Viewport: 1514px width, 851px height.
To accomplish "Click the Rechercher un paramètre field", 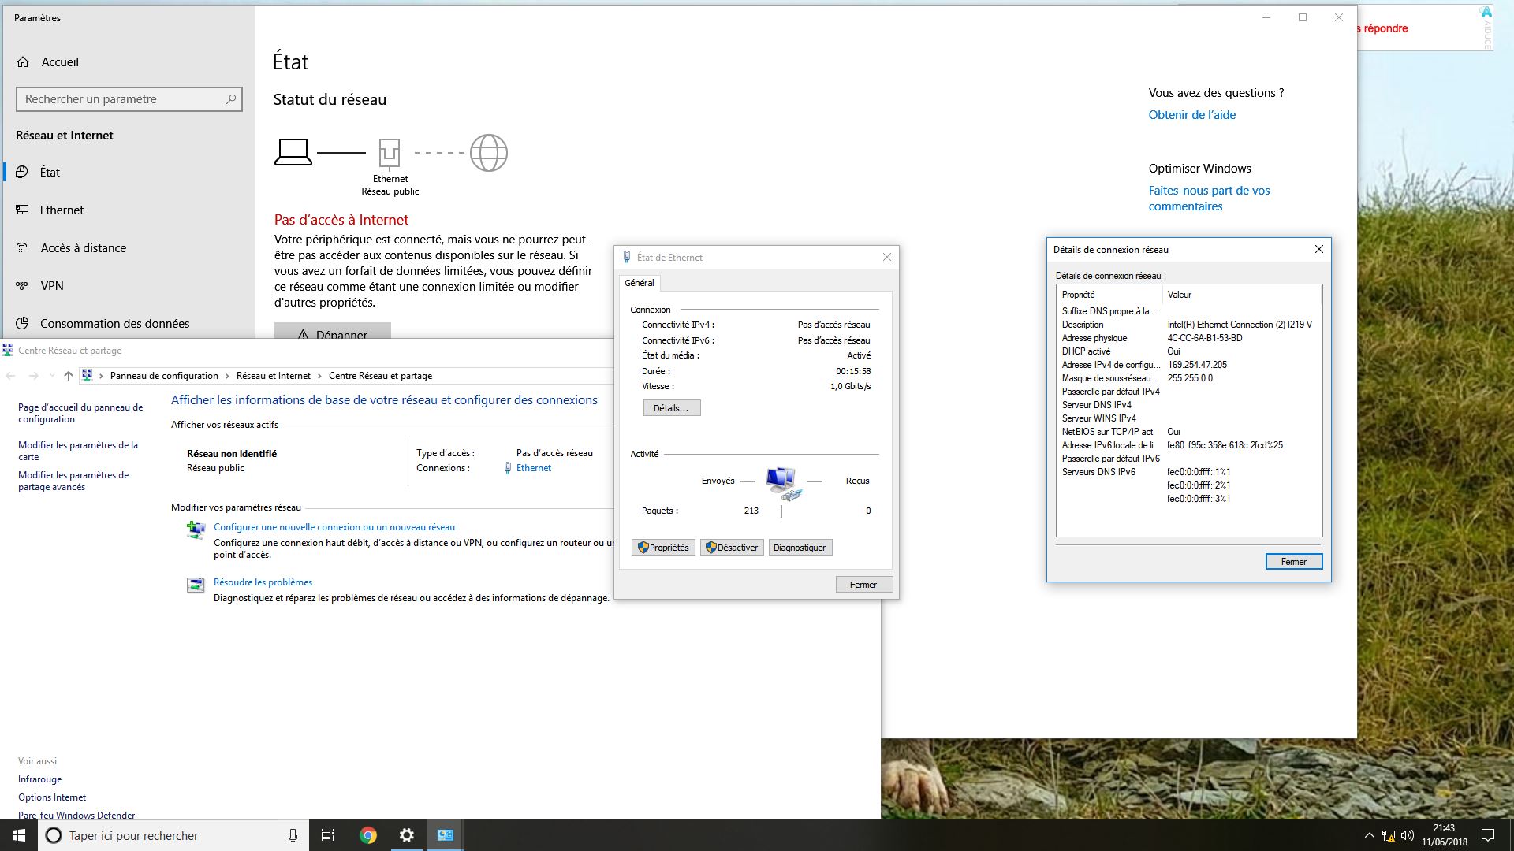I will click(118, 99).
